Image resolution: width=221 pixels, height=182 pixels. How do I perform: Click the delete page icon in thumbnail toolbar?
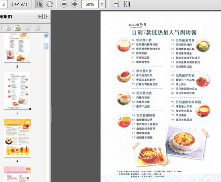point(8,28)
